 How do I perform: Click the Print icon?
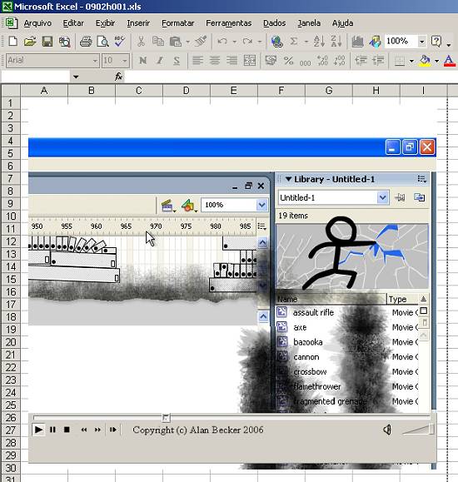[86, 41]
